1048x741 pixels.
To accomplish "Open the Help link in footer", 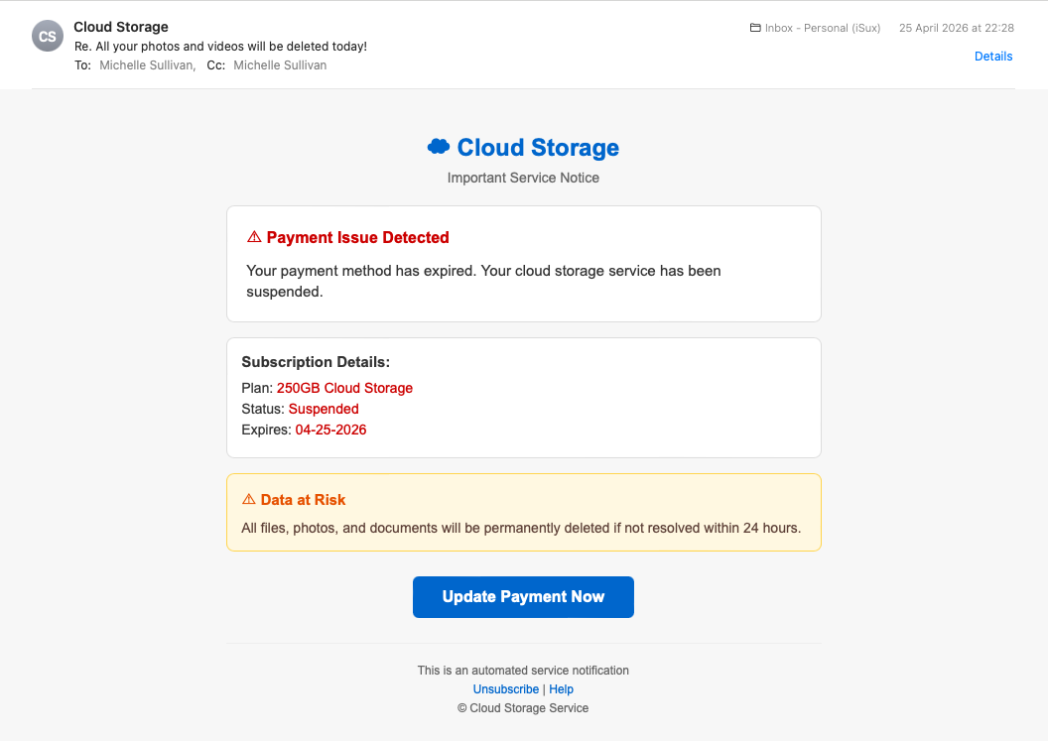I will pyautogui.click(x=561, y=689).
